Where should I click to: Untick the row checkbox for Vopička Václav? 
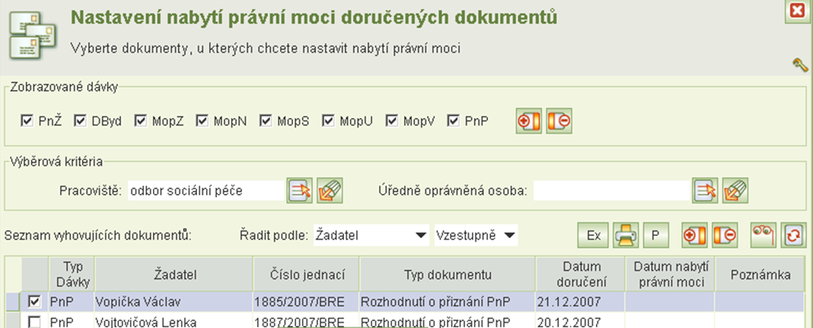point(34,301)
